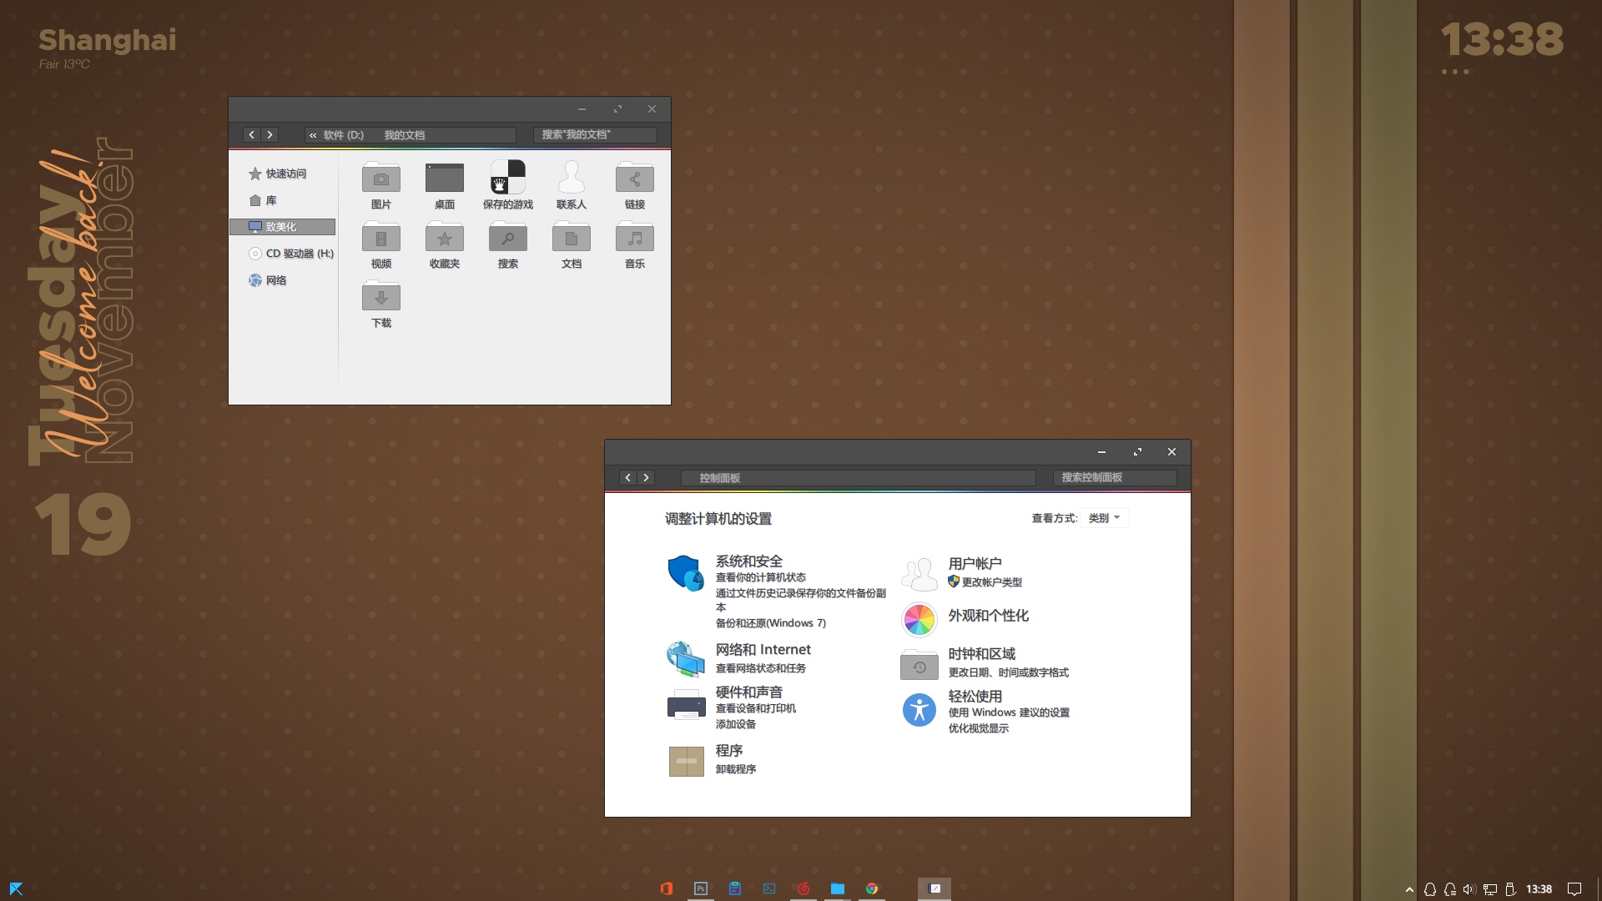Open Chrome from the taskbar

tap(872, 888)
